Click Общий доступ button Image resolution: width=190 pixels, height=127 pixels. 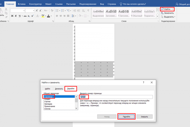(x=183, y=4)
